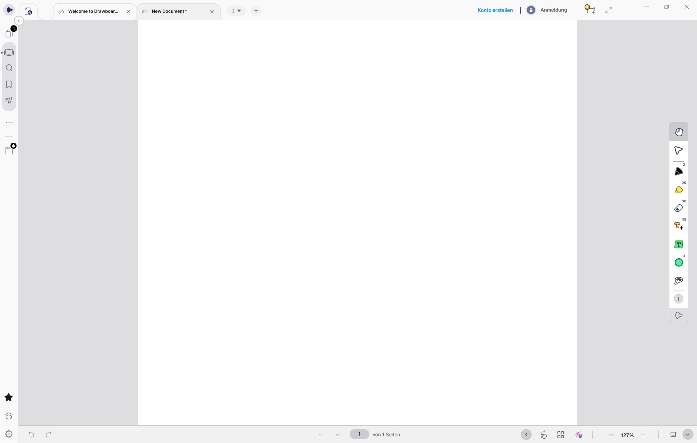This screenshot has width=697, height=443.
Task: Select the Lasso selection tool
Action: tap(678, 280)
